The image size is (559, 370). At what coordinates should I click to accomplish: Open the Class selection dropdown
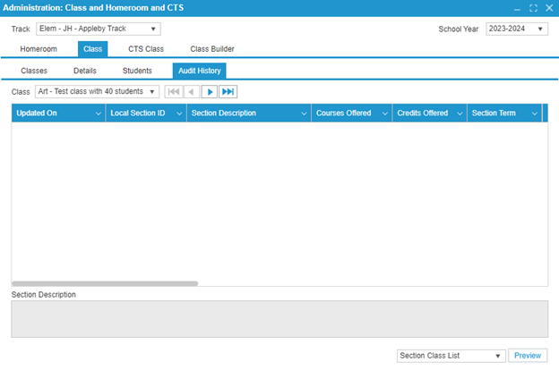coord(152,91)
